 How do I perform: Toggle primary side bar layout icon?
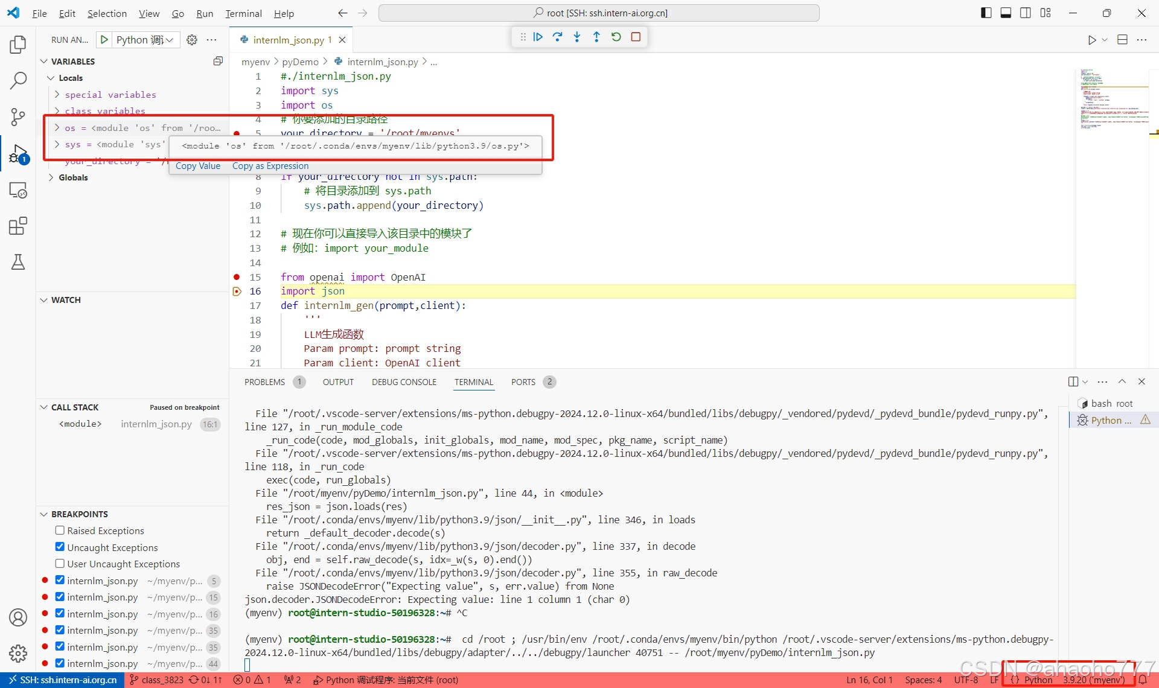coord(986,13)
